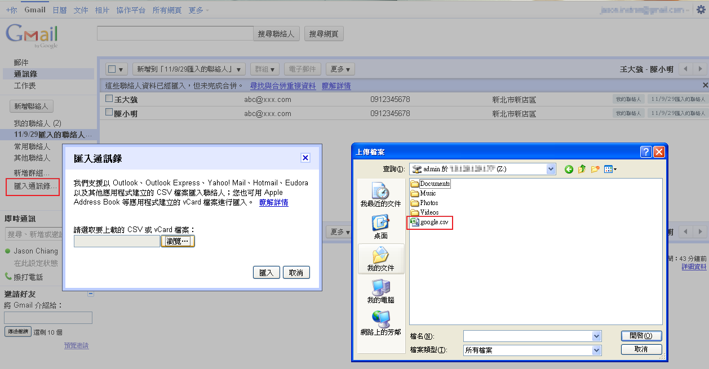709x369 pixels.
Task: Toggle the select-all contacts checkbox
Action: (x=112, y=69)
